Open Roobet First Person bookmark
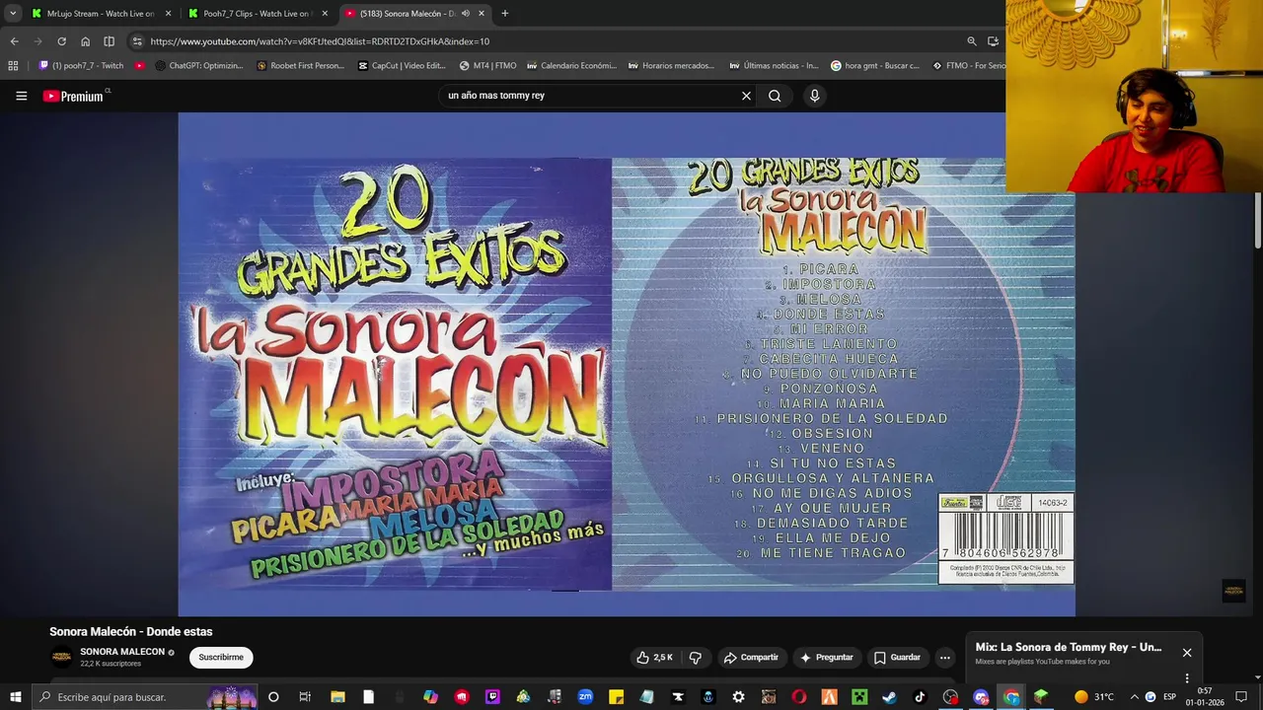 (301, 66)
